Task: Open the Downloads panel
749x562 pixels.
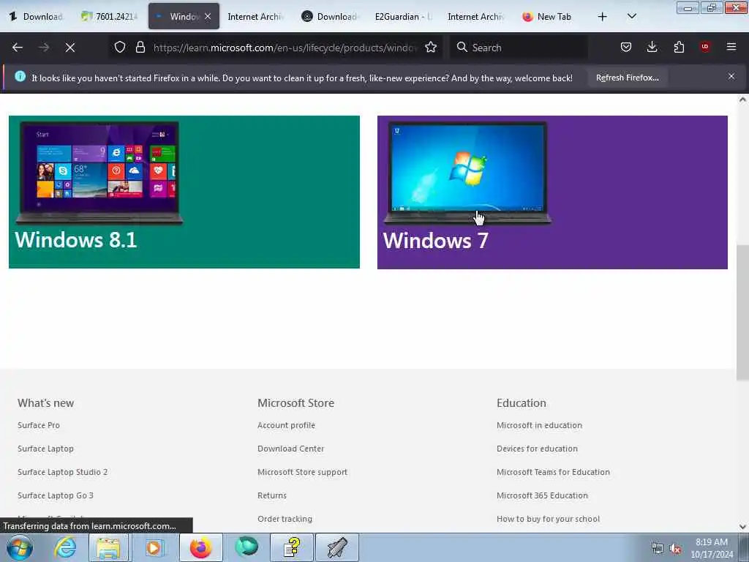Action: click(652, 47)
